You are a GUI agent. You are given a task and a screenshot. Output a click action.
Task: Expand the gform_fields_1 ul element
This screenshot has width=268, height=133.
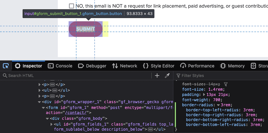tap(51, 124)
